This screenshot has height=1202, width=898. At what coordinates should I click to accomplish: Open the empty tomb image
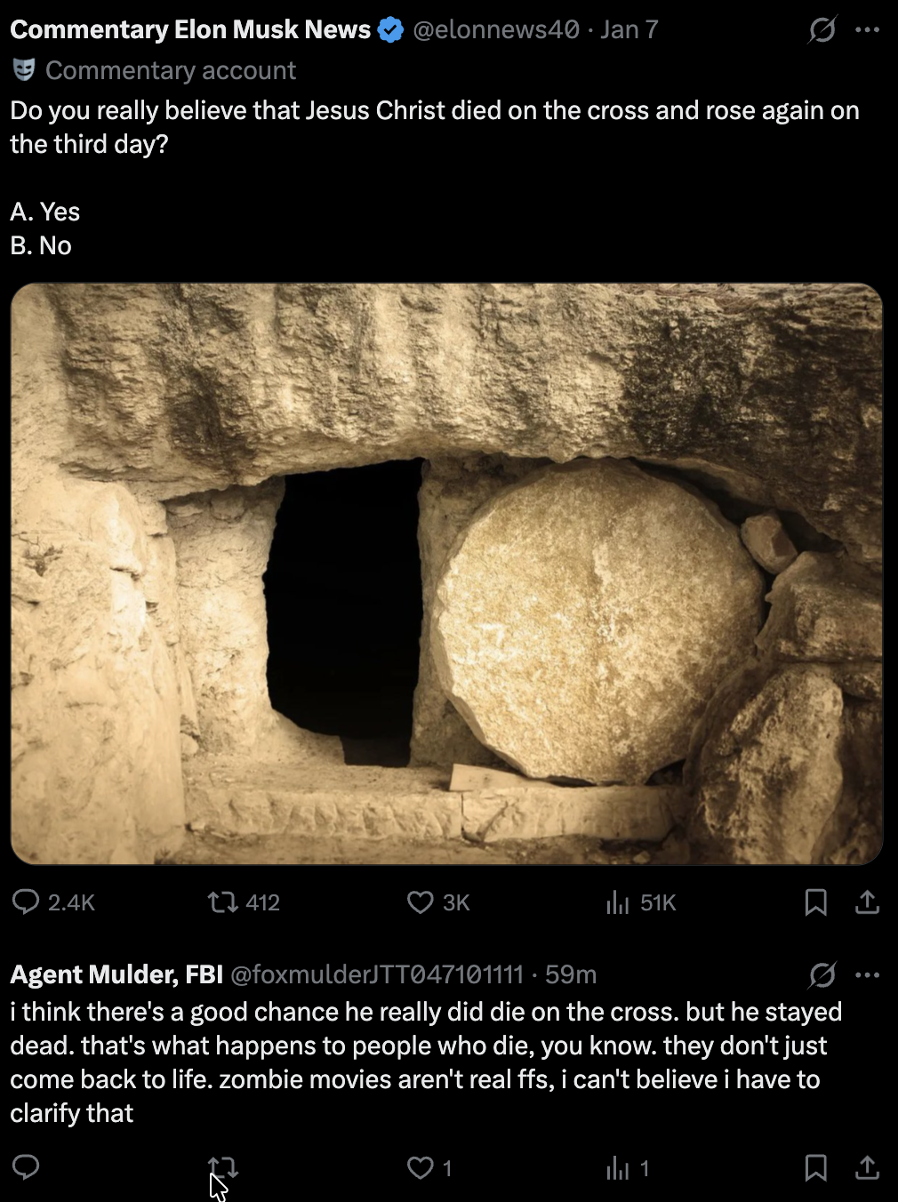446,573
